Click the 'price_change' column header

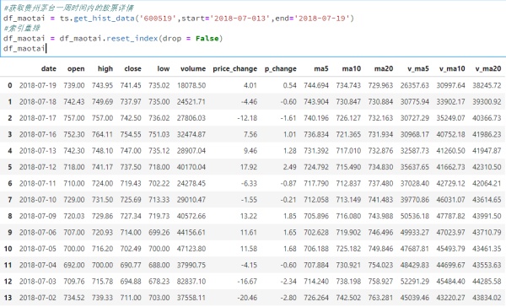[235, 69]
